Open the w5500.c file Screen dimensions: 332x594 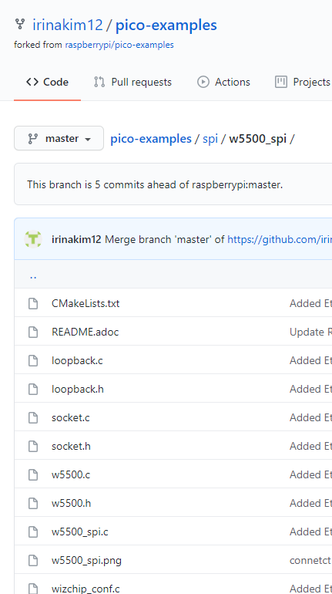click(71, 474)
